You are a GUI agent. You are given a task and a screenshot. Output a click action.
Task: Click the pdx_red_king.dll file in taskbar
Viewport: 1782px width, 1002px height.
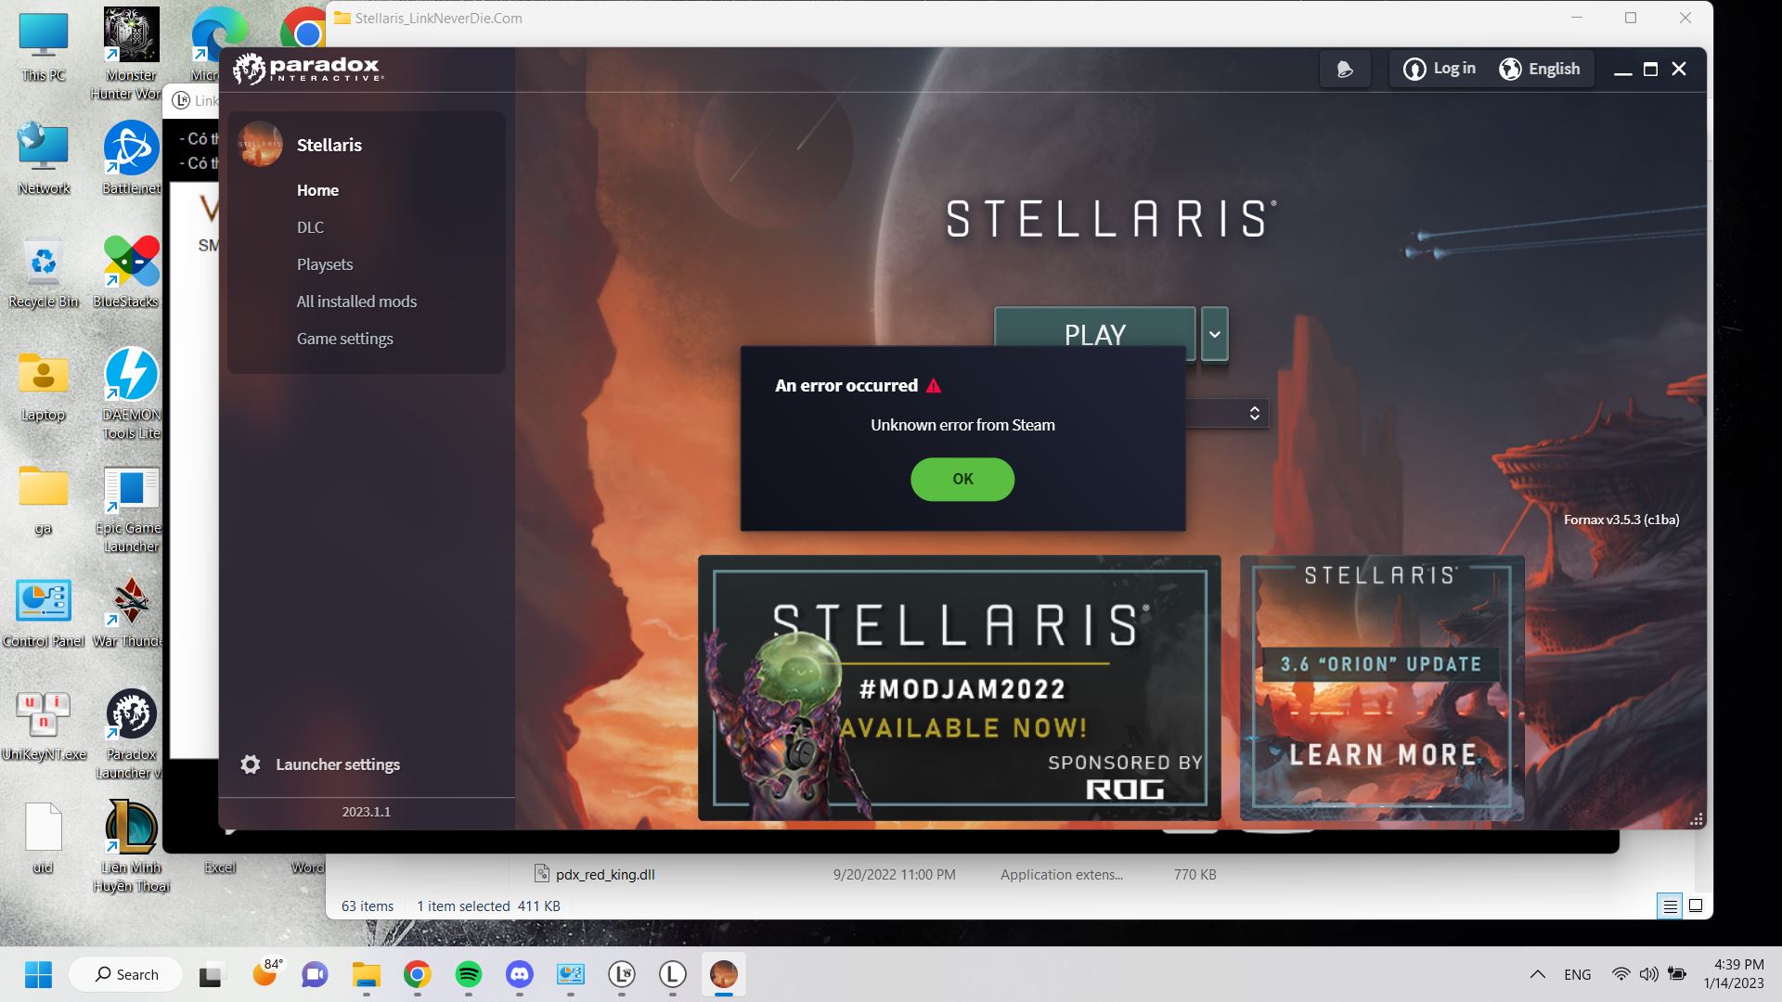604,874
